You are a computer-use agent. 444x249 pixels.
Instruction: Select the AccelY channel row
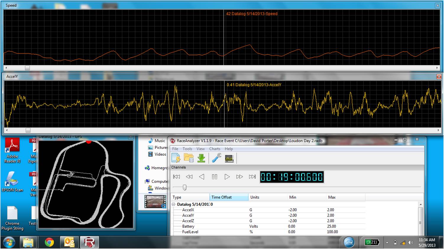click(x=268, y=216)
